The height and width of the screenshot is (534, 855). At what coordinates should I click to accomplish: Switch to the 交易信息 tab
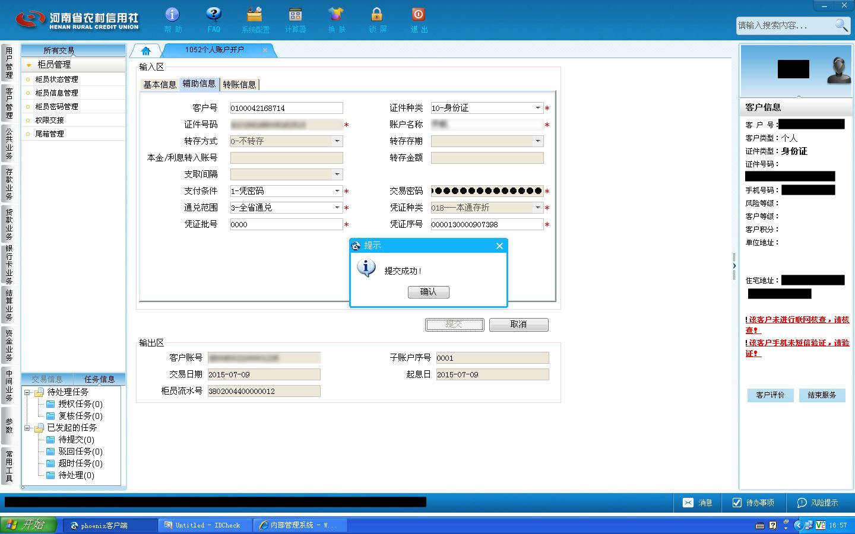[x=47, y=379]
